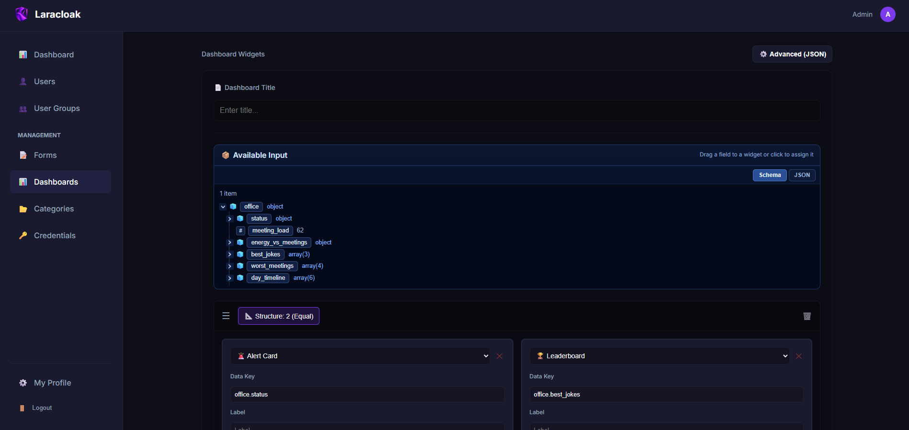Click the Logout link

(42, 408)
